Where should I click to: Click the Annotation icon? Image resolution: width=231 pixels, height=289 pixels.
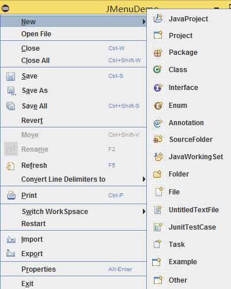click(x=158, y=123)
